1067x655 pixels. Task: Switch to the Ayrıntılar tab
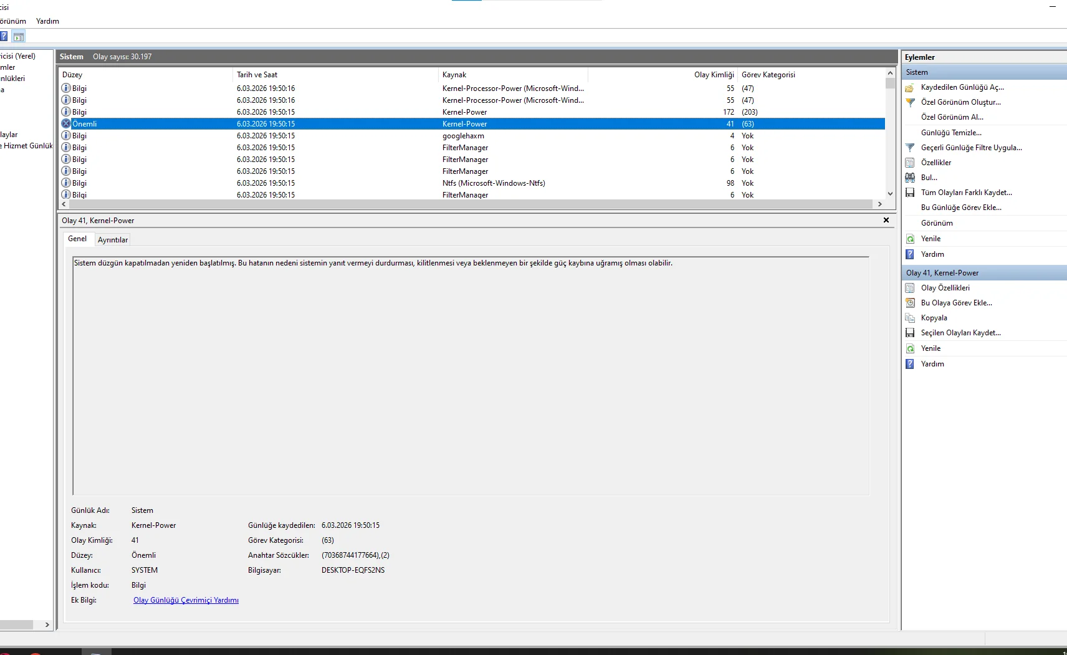113,240
